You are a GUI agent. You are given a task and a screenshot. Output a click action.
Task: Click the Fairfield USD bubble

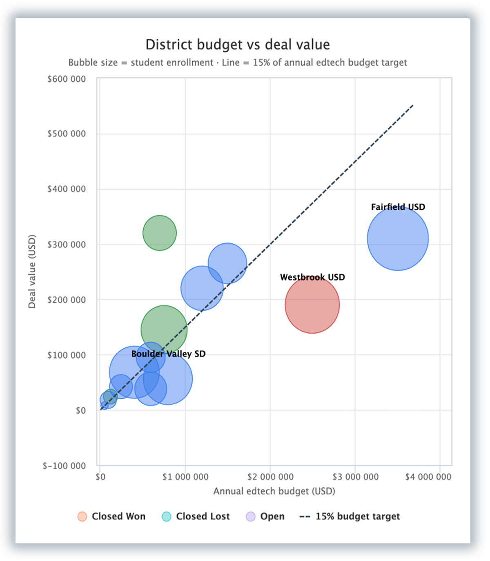pyautogui.click(x=398, y=238)
